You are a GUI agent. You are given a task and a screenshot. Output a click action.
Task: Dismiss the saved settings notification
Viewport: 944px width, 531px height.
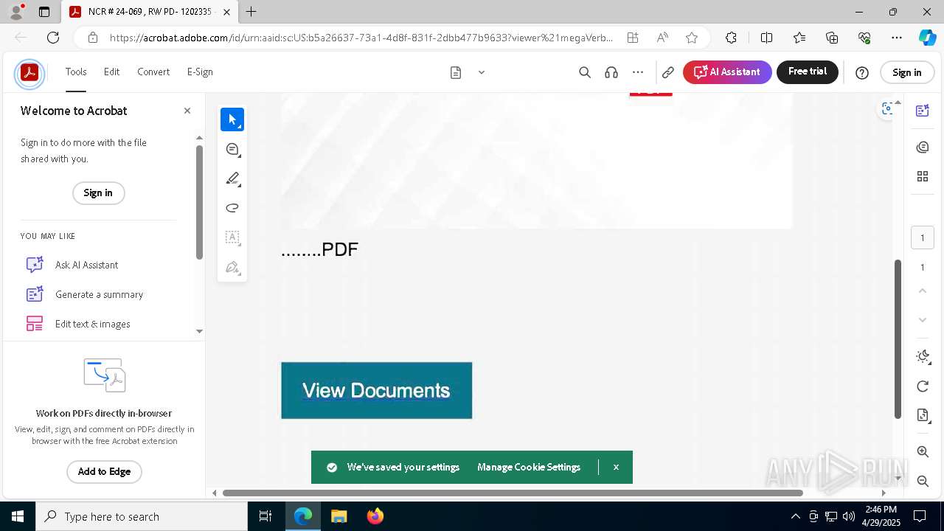[616, 468]
